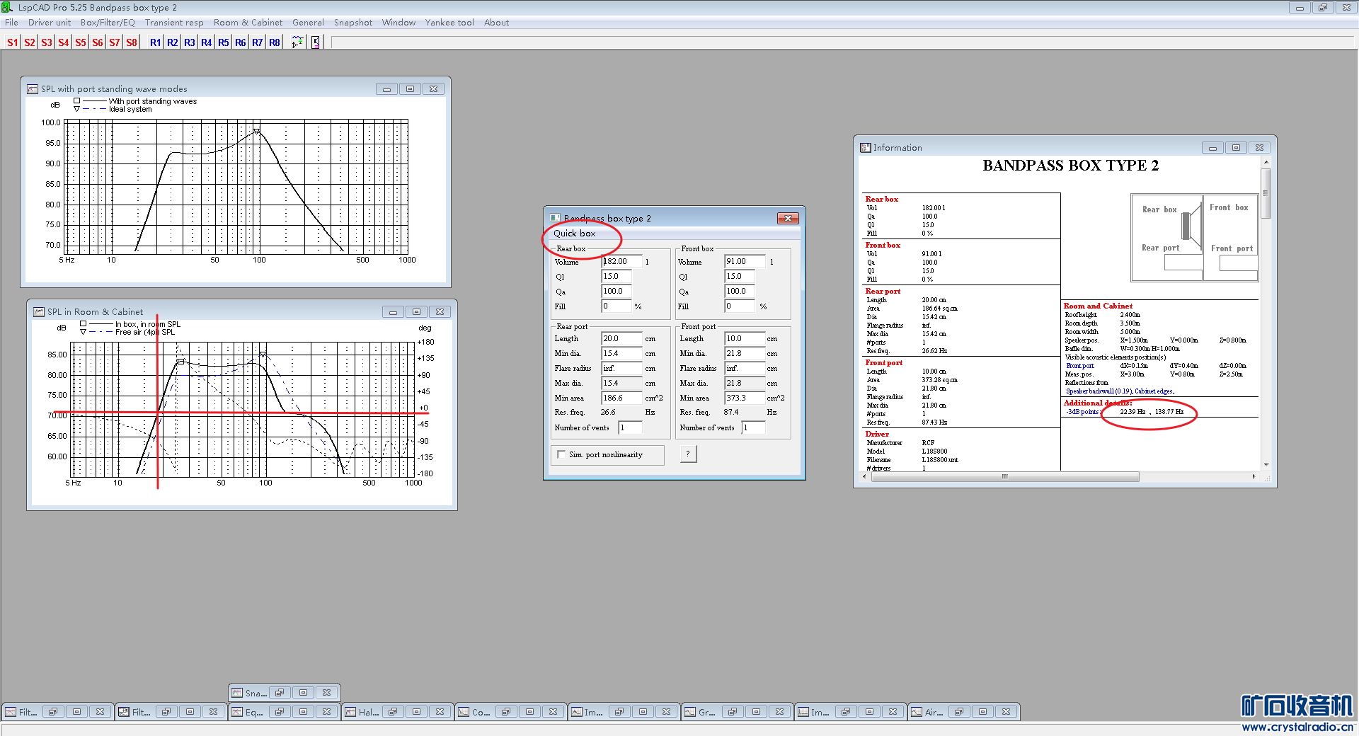Click the question mark help button
The width and height of the screenshot is (1359, 736).
pyautogui.click(x=688, y=454)
